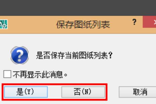This screenshot has height=104, width=156.
Task: Click the ? help button beside the close button
Action: pos(134,22)
